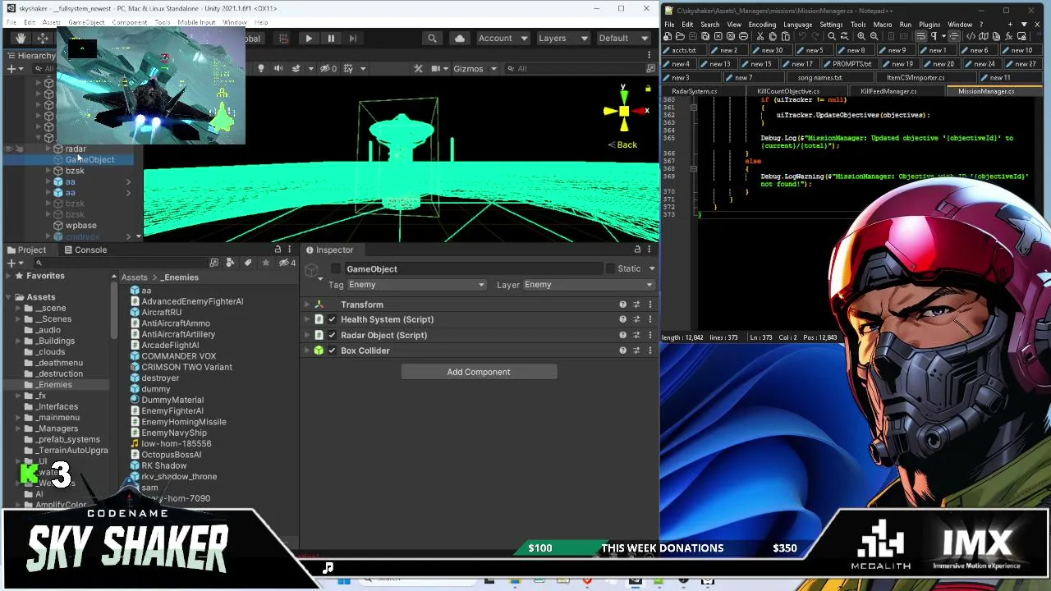Click Search by Label icon in Project
The height and width of the screenshot is (591, 1051).
[x=247, y=263]
